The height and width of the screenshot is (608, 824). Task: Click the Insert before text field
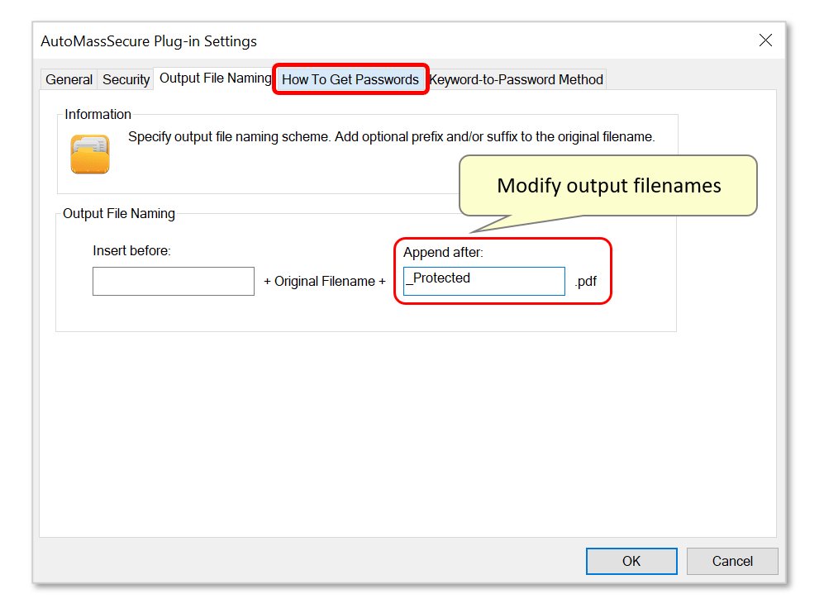[x=174, y=282]
